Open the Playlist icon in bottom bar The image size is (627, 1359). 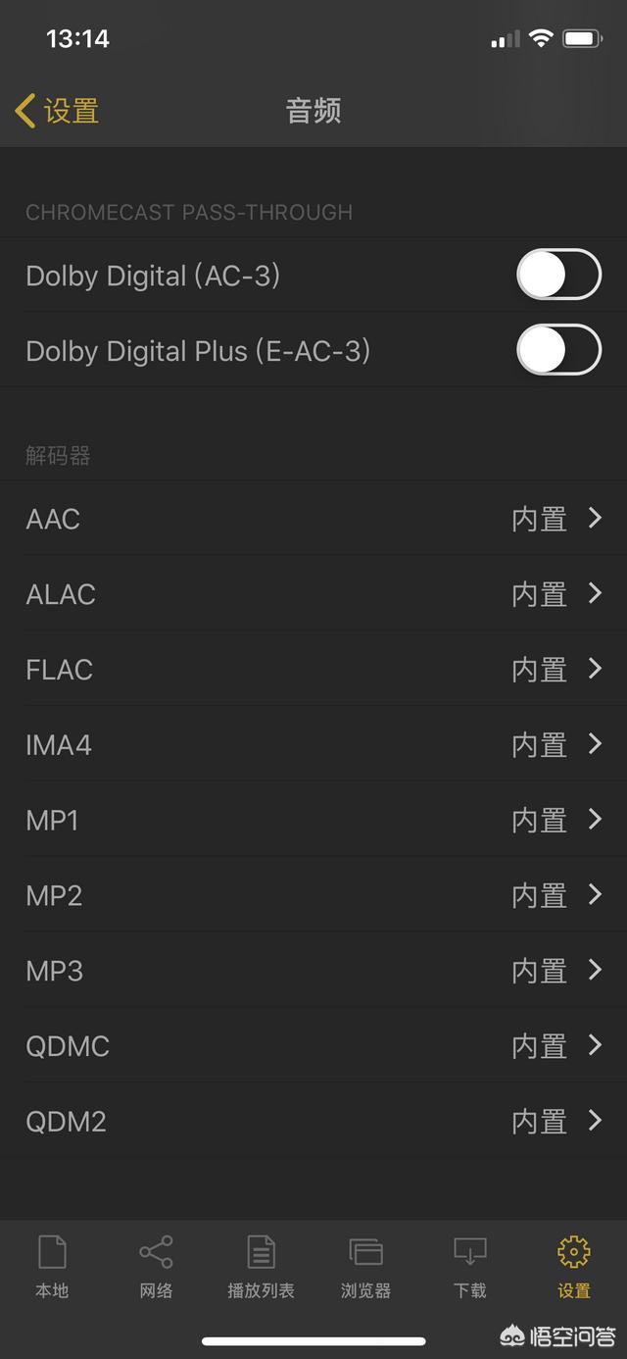click(261, 1253)
